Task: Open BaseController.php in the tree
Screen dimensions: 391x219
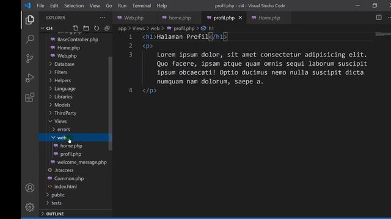Action: 78,39
